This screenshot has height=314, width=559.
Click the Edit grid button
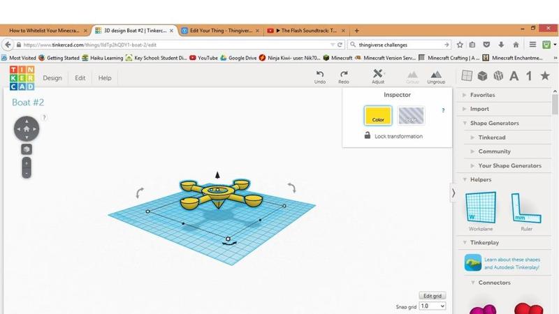click(432, 296)
